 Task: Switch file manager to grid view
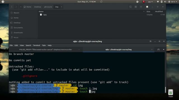tap(136, 7)
